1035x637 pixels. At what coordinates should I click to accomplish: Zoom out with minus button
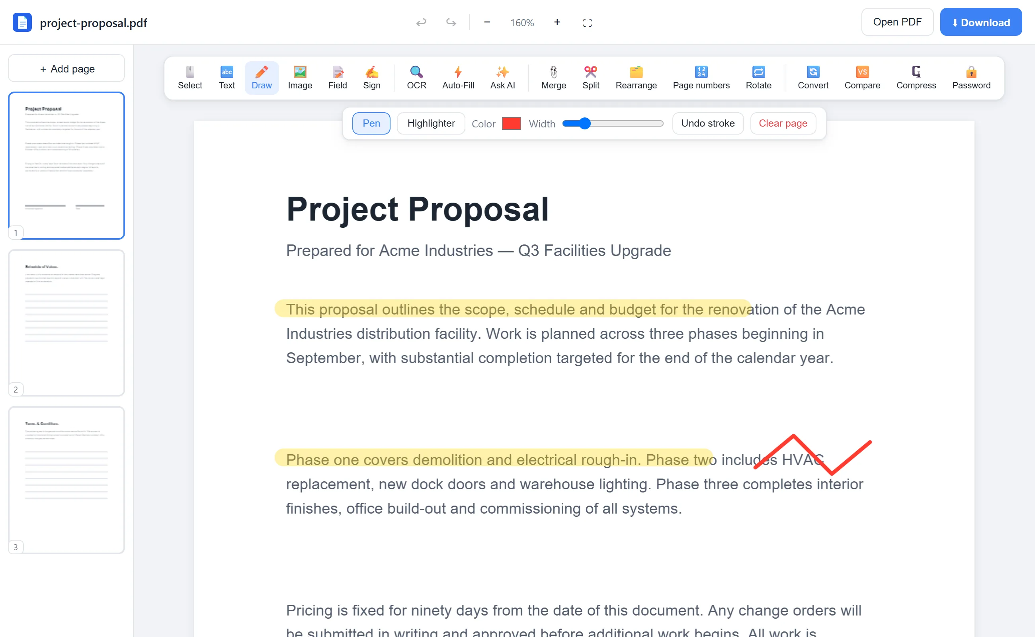(x=487, y=22)
